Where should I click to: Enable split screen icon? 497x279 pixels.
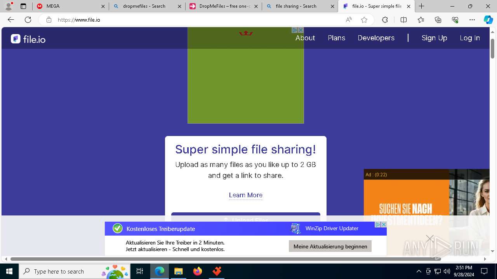click(x=403, y=20)
